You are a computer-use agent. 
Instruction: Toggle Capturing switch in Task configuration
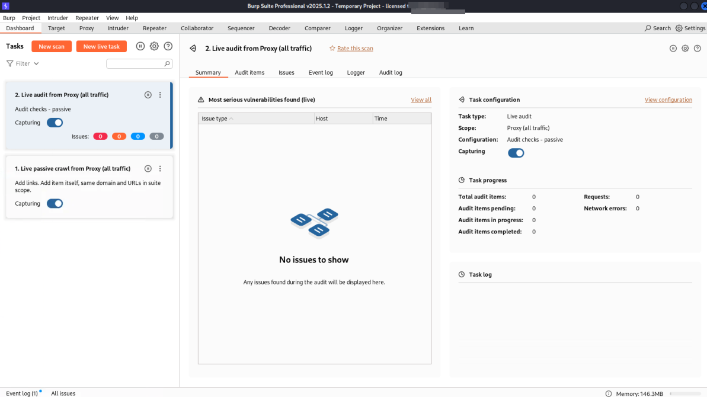pyautogui.click(x=516, y=153)
